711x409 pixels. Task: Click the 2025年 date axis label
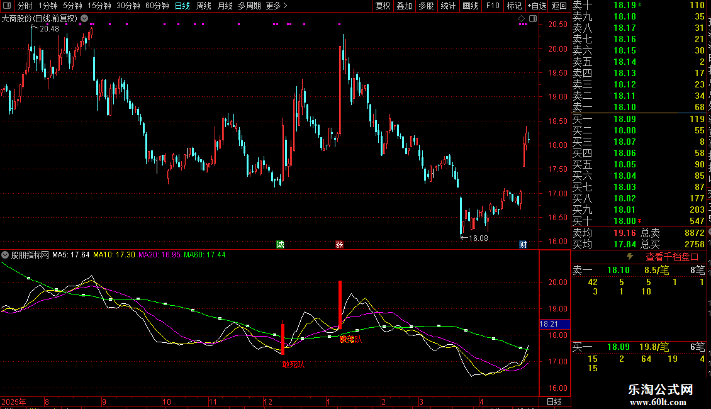click(x=14, y=401)
